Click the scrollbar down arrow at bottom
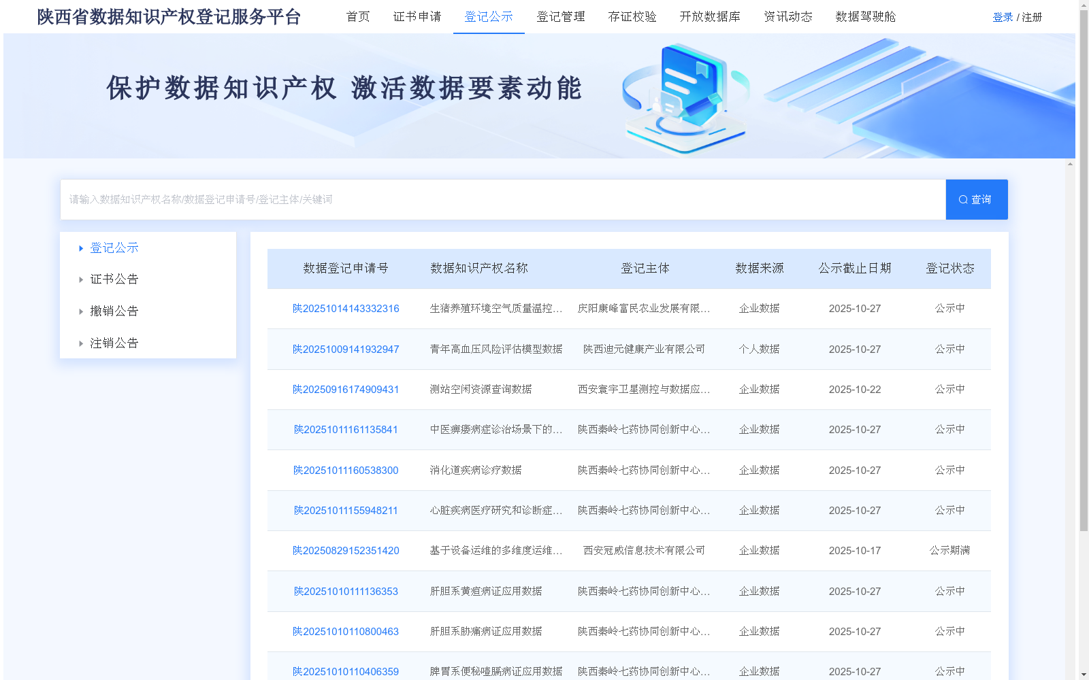 pyautogui.click(x=1084, y=675)
